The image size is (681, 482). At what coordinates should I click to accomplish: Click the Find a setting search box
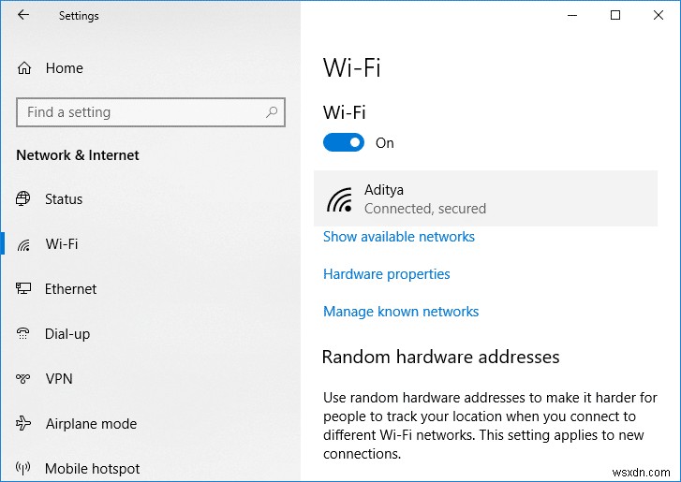click(141, 112)
